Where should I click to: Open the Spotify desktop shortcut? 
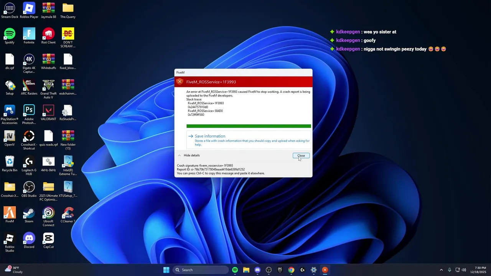pyautogui.click(x=10, y=36)
